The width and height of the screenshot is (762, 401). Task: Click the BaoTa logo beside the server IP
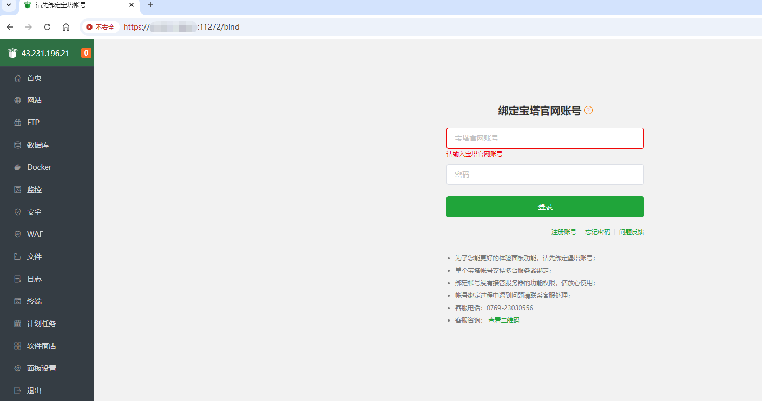tap(12, 53)
